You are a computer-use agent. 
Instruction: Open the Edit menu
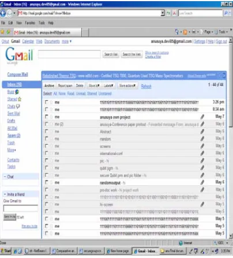point(10,23)
